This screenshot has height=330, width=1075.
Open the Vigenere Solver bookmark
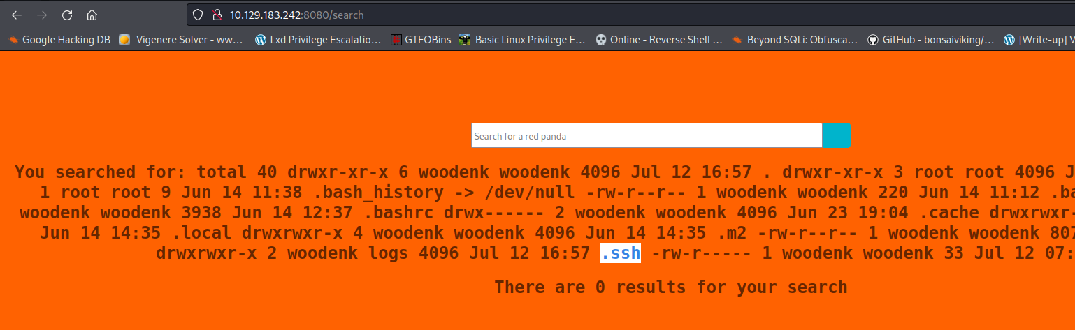tap(180, 40)
